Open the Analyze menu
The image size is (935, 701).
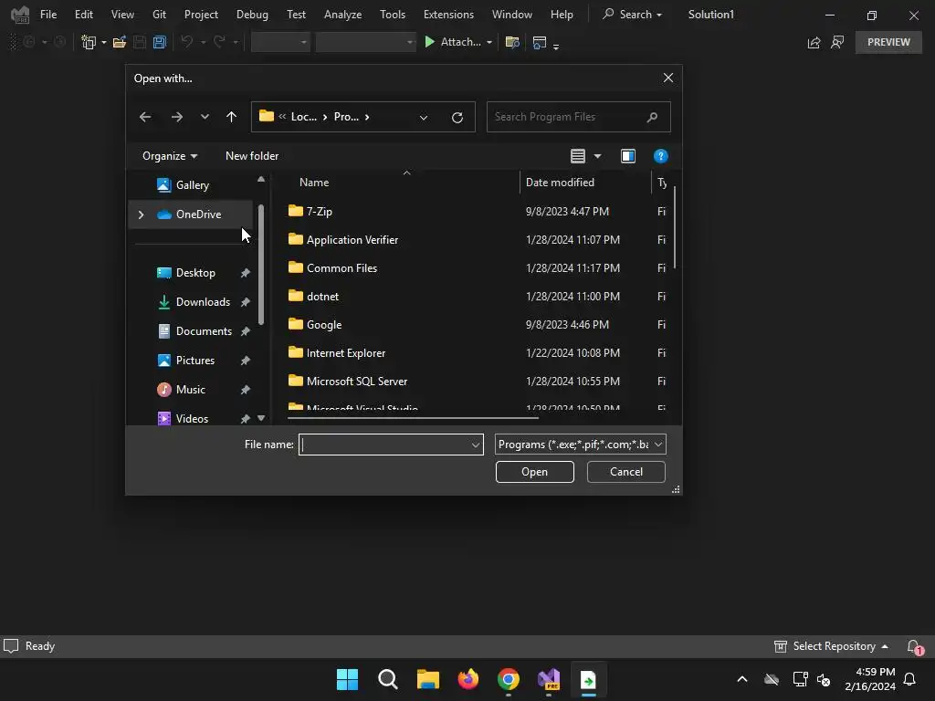[x=343, y=15]
